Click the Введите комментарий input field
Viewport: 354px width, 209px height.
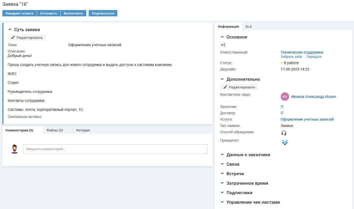point(115,149)
